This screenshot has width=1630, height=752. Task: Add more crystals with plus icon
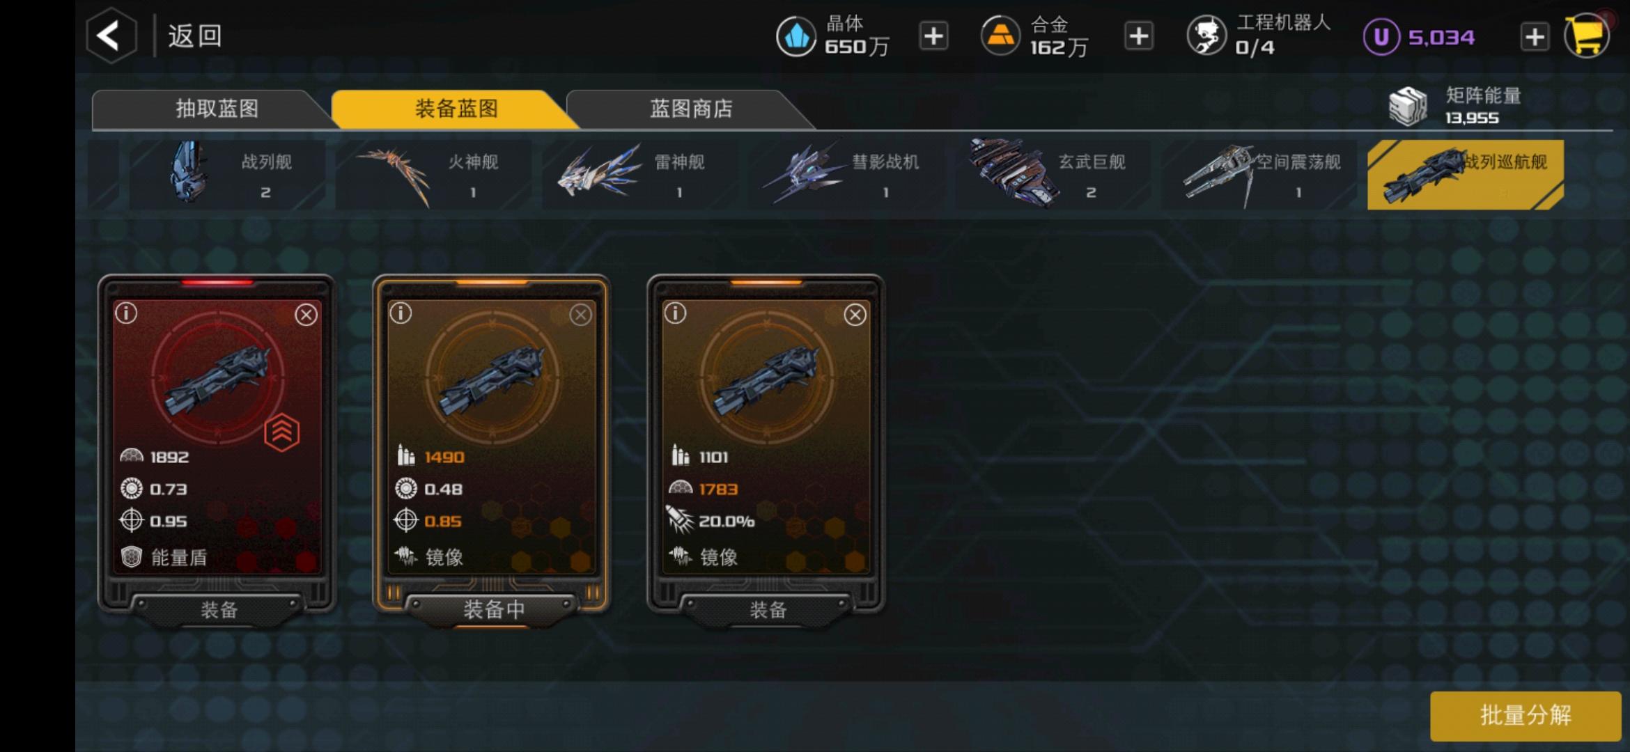point(933,36)
